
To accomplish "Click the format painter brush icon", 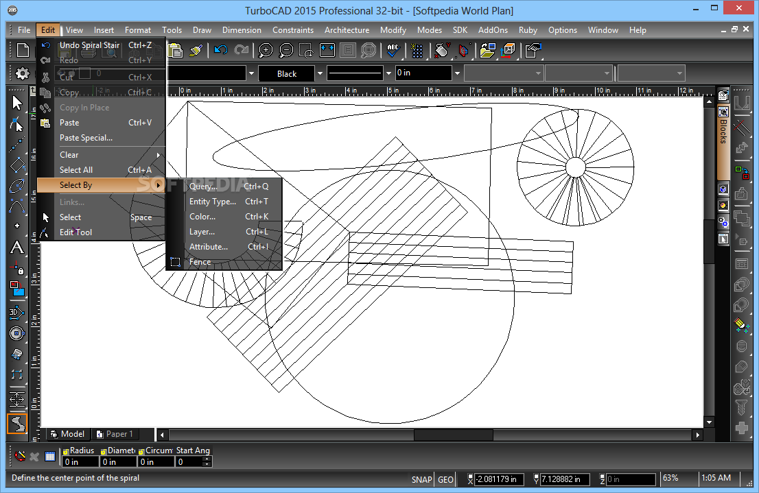I will (196, 51).
